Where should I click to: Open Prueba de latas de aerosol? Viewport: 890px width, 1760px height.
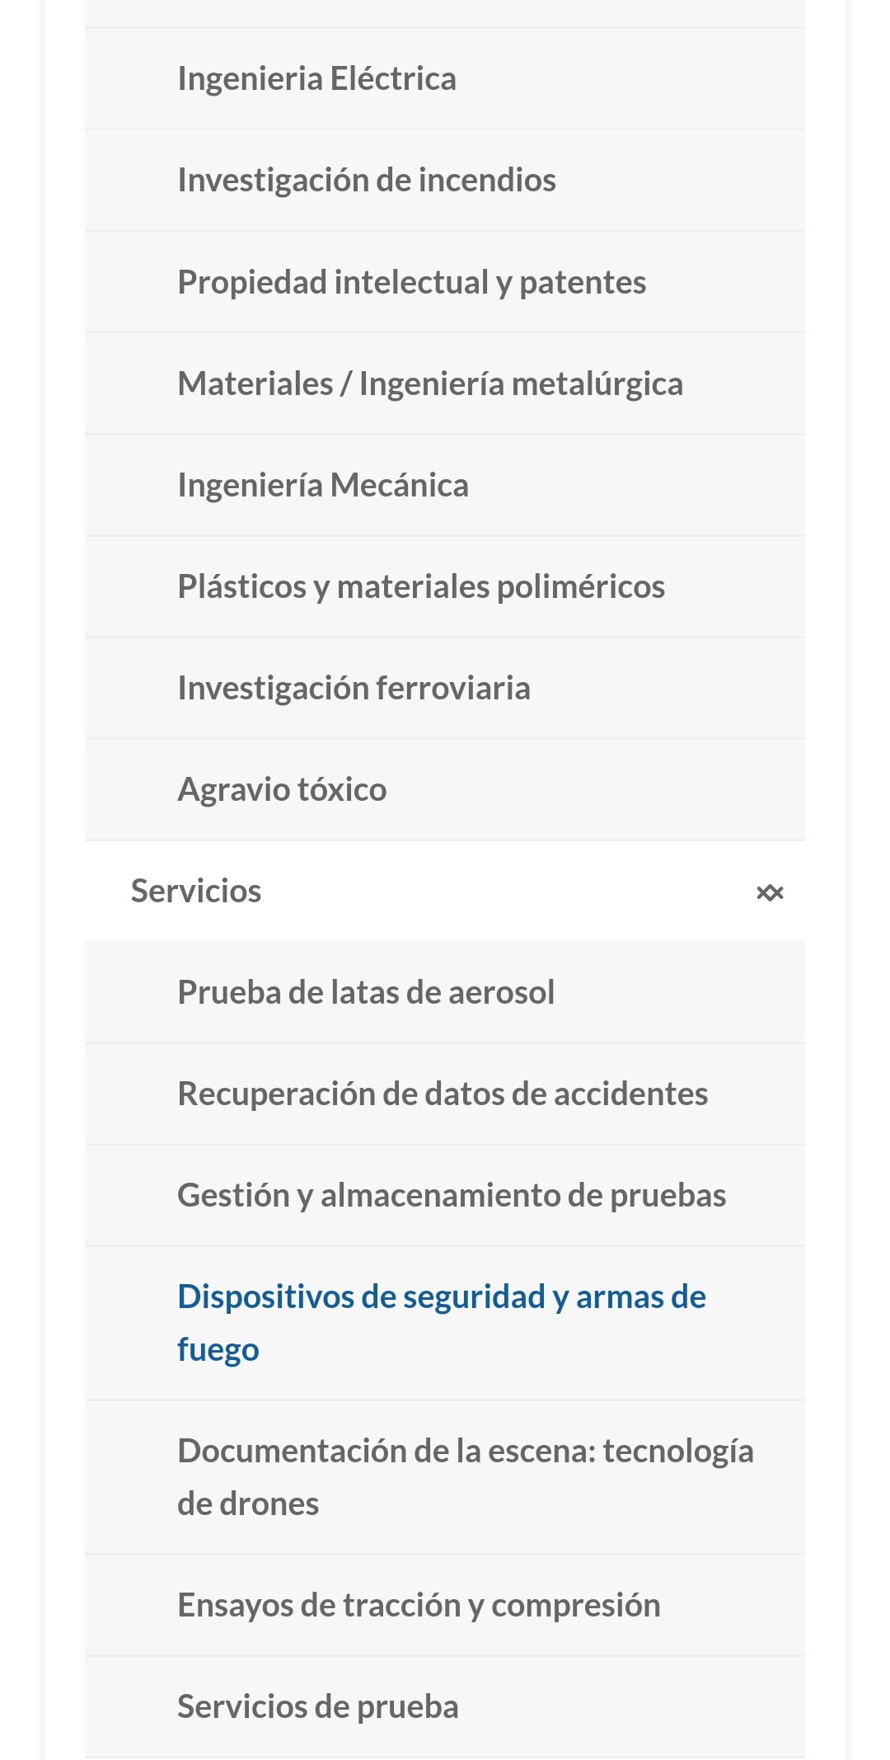[366, 992]
